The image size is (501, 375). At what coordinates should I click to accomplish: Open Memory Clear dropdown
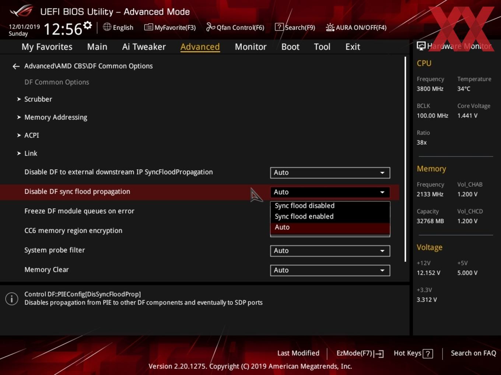tap(330, 270)
